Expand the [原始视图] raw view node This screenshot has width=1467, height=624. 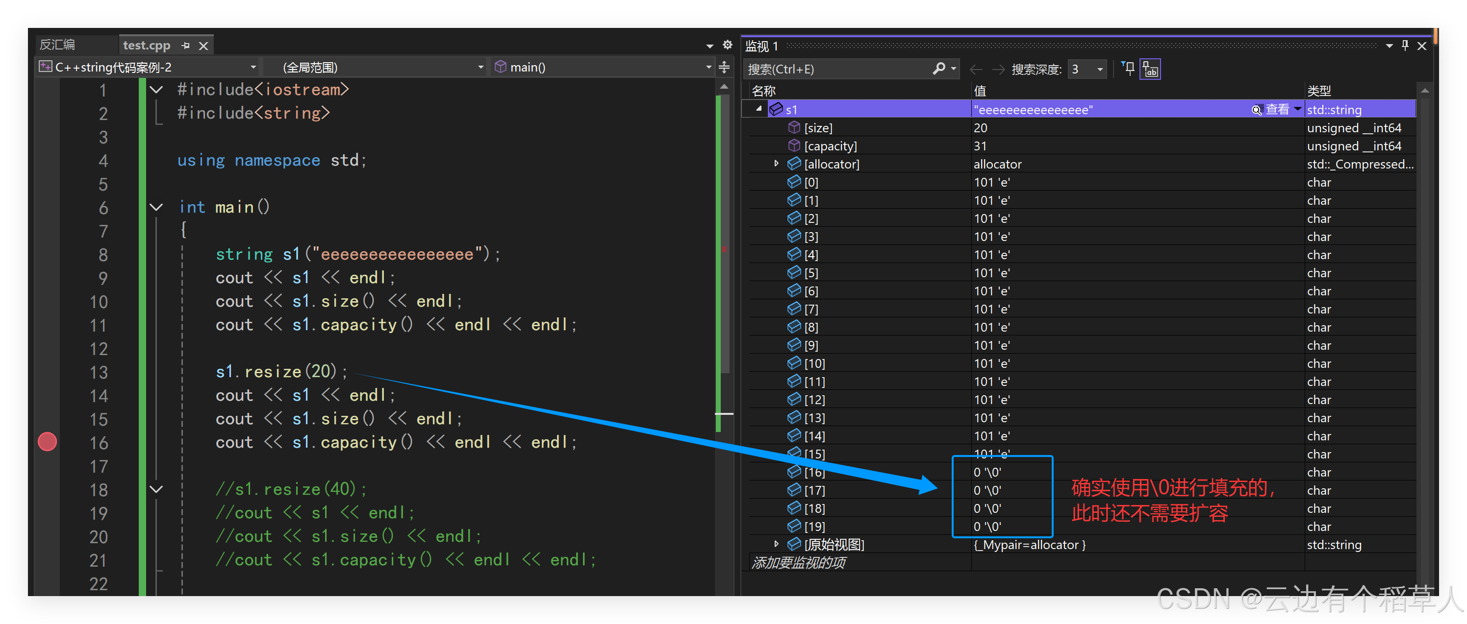click(x=776, y=544)
